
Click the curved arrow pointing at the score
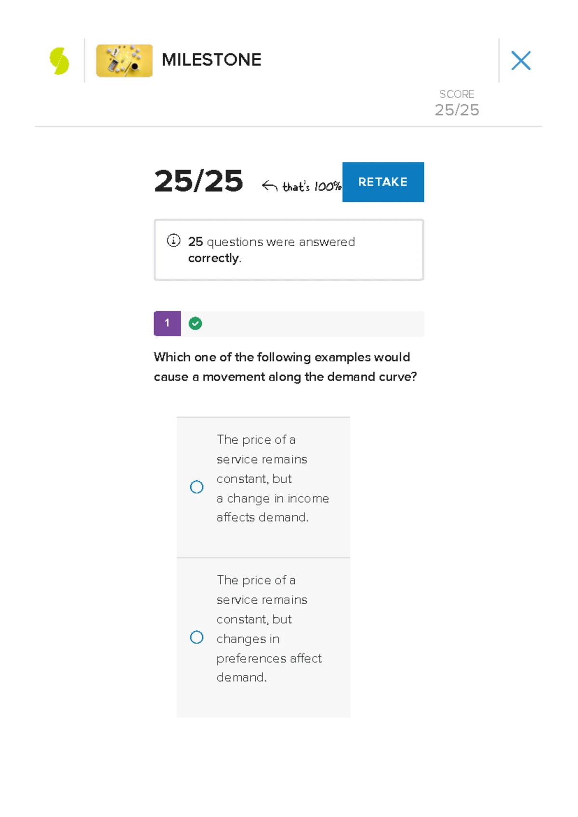click(x=270, y=186)
